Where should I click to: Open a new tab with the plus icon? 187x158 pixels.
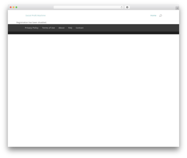(177, 8)
